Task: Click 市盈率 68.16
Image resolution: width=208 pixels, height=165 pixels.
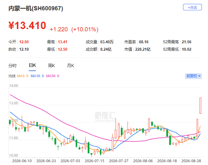Action: (x=137, y=42)
